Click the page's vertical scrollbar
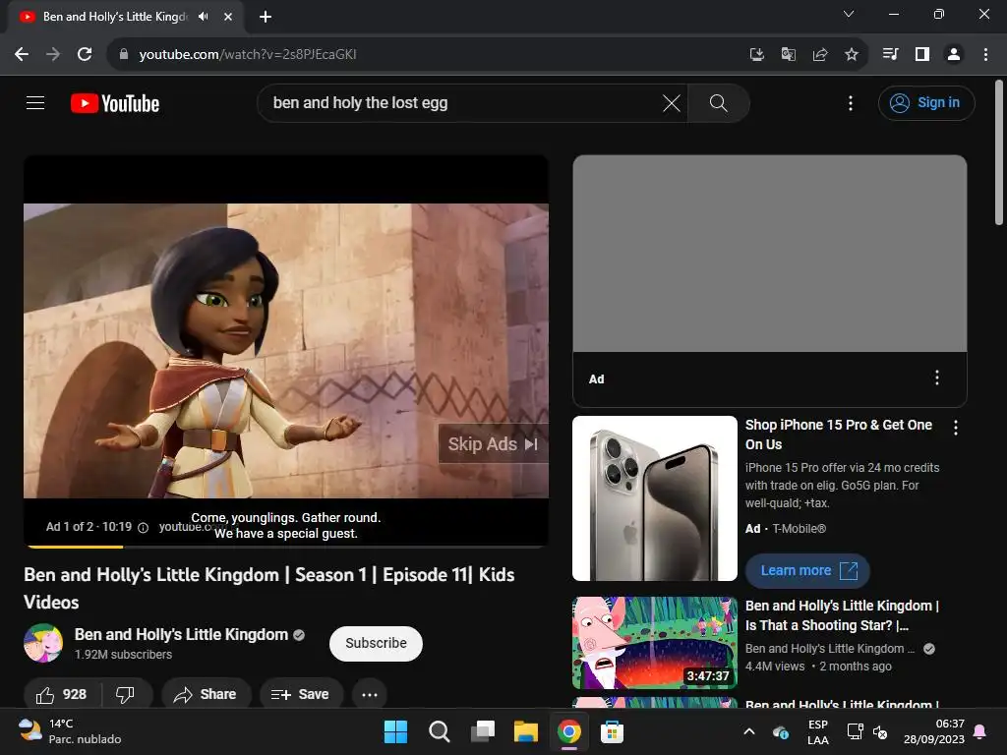1007x755 pixels. click(x=999, y=152)
